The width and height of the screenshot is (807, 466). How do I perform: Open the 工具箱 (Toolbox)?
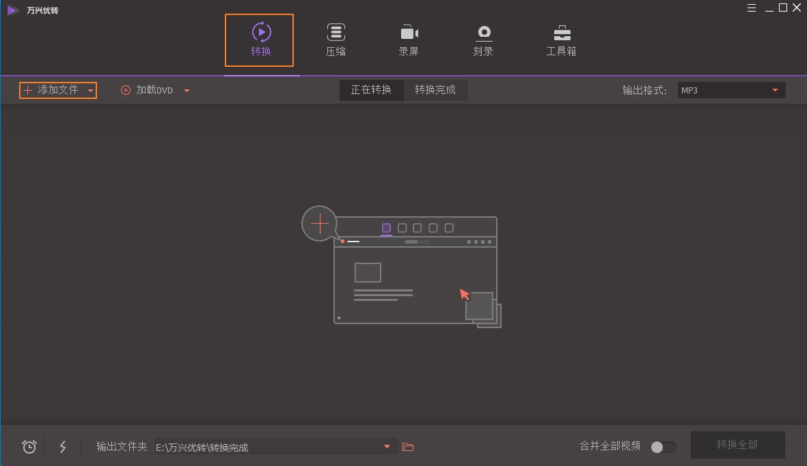pyautogui.click(x=560, y=40)
